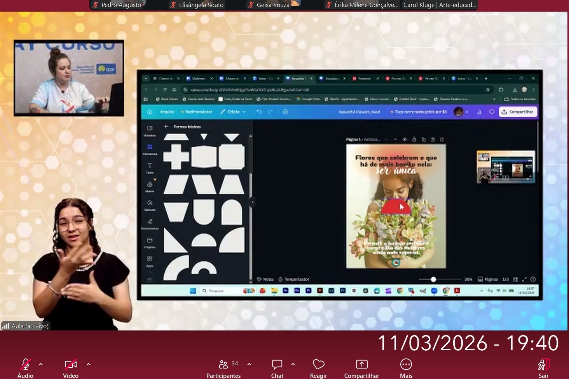This screenshot has height=379, width=569.
Task: Switch to the active Beautiful browser tab
Action: [x=298, y=78]
